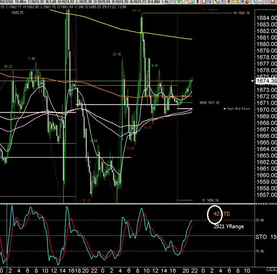Click the green 16.22 swing label

[x=8, y=67]
